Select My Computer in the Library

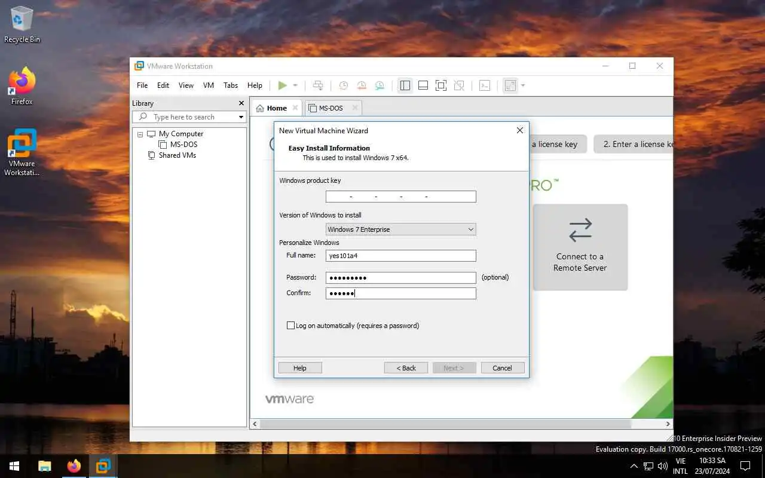180,134
